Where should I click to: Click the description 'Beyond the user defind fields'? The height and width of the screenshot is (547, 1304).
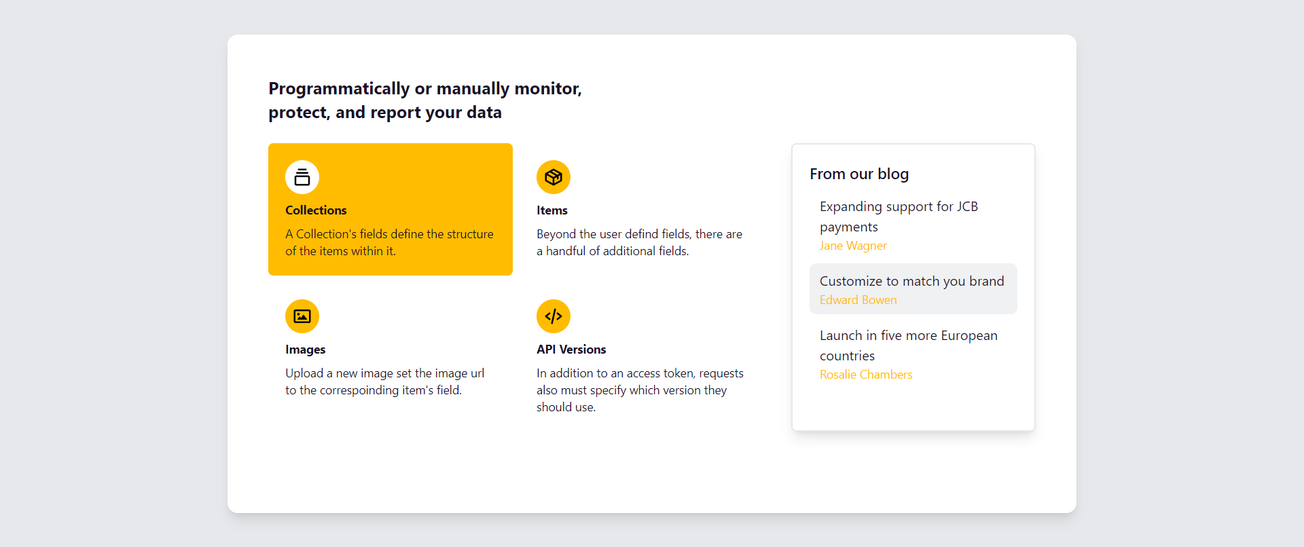pos(639,242)
